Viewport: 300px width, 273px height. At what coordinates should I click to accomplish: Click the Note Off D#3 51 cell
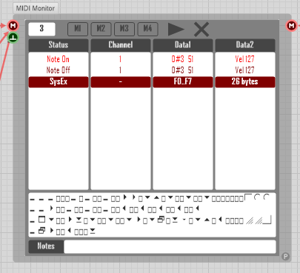[x=183, y=70]
